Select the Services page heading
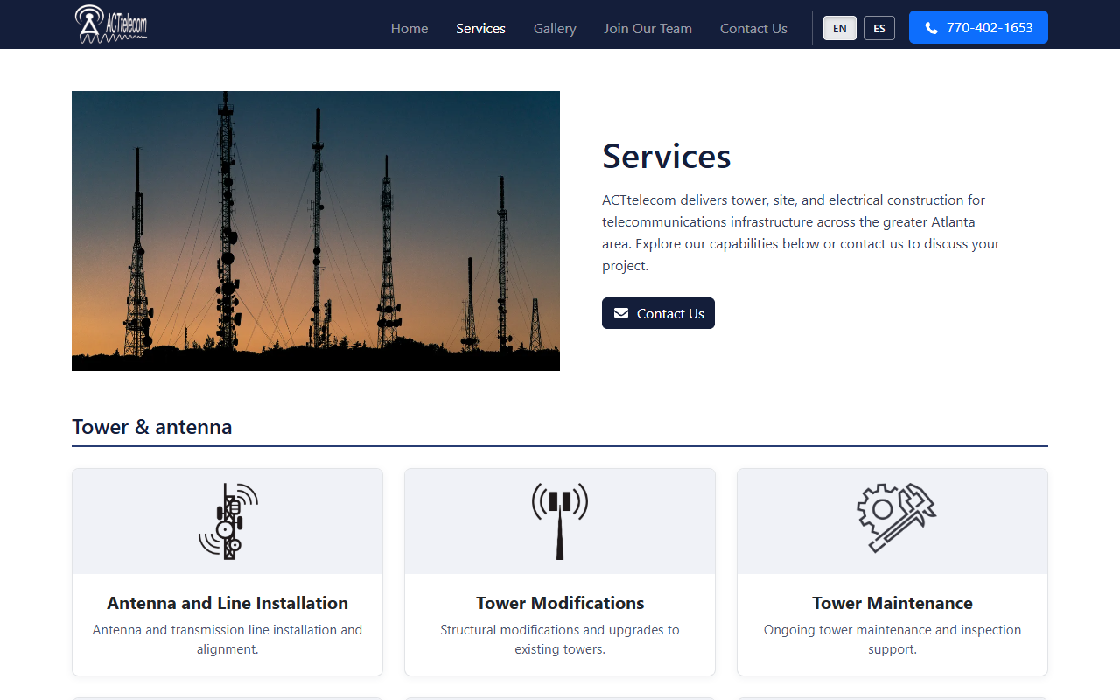Viewport: 1120px width, 700px height. click(667, 156)
